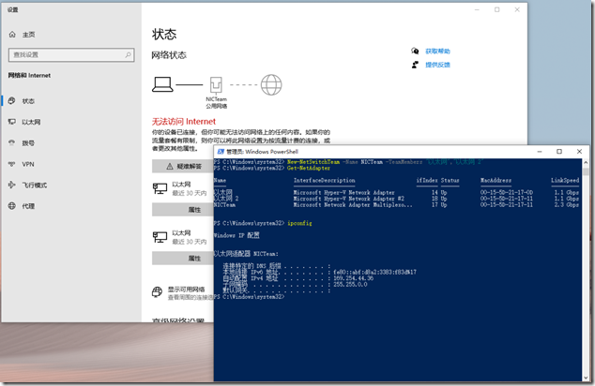Click the ipconfig command in PowerShell
This screenshot has width=595, height=386.
tap(299, 223)
